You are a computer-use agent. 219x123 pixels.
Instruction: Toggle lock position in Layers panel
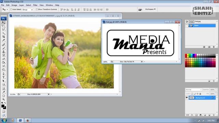tap(197, 94)
